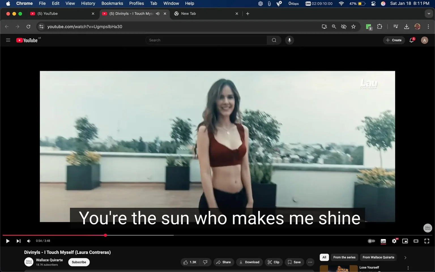Open the History menu in menu bar
Viewport: 435px width, 272px height.
pyautogui.click(x=88, y=3)
